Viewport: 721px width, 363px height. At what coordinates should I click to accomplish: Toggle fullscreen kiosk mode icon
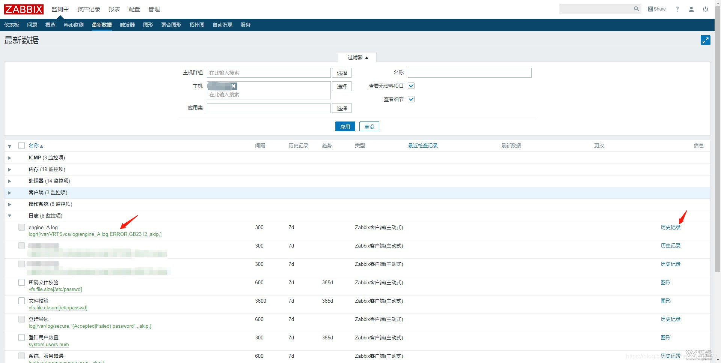pyautogui.click(x=706, y=40)
